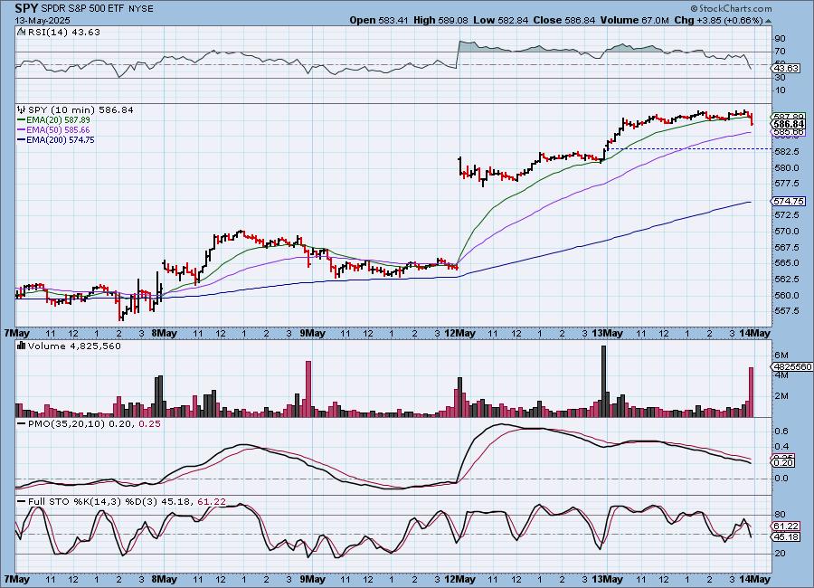Select the bold SPY ticker title
814x588 pixels.
point(26,8)
